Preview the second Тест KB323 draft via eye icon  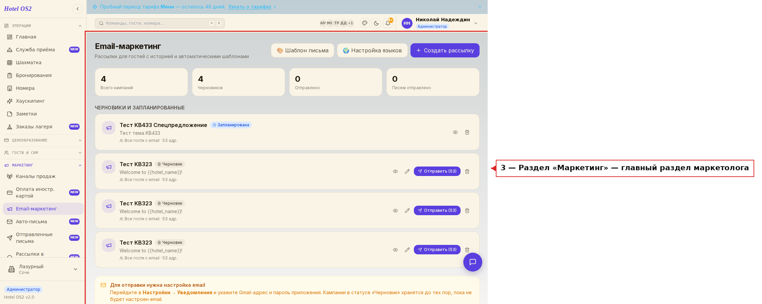[x=395, y=211]
